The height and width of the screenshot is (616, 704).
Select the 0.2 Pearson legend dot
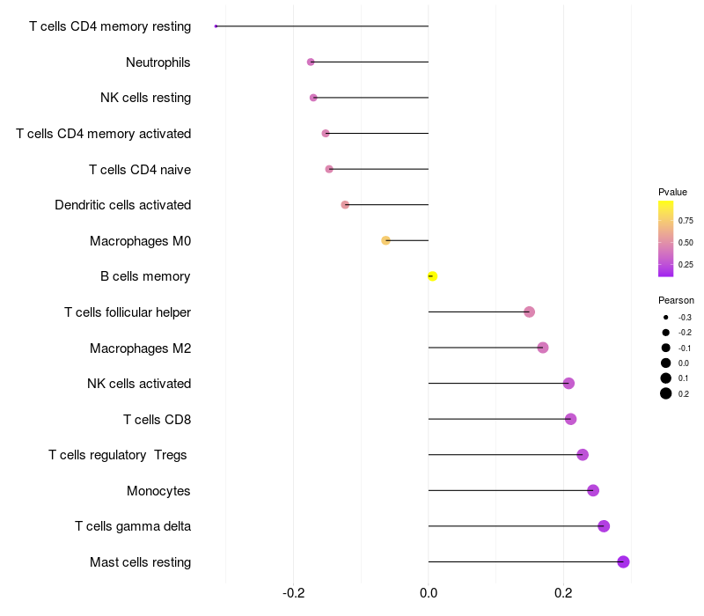666,393
